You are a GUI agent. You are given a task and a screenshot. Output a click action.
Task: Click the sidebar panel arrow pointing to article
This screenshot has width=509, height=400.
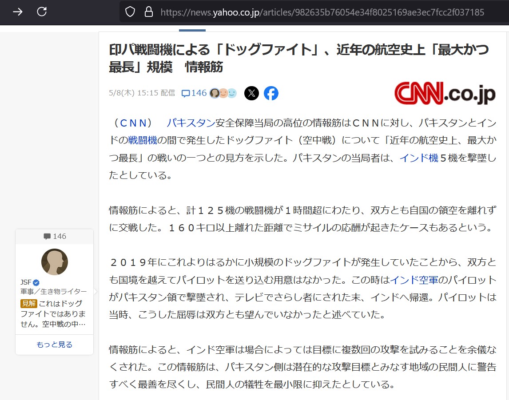pos(95,291)
